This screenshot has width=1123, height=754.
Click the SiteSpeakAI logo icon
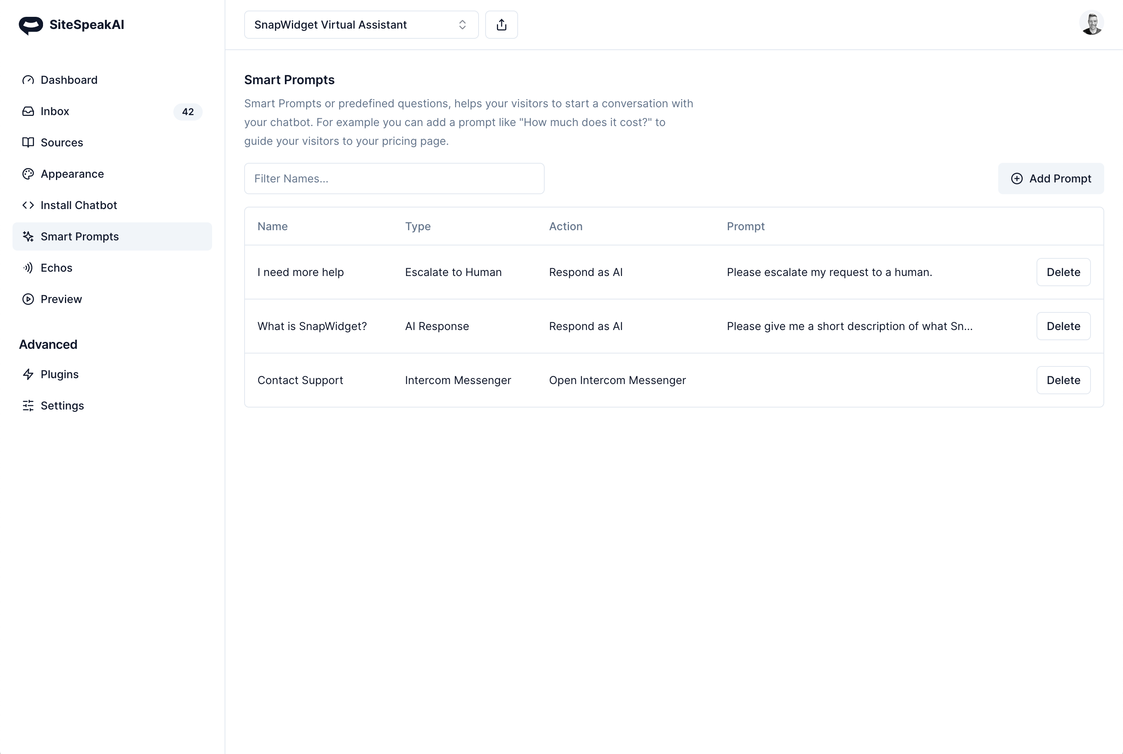point(31,25)
